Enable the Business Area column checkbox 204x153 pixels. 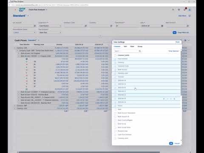click(x=115, y=131)
